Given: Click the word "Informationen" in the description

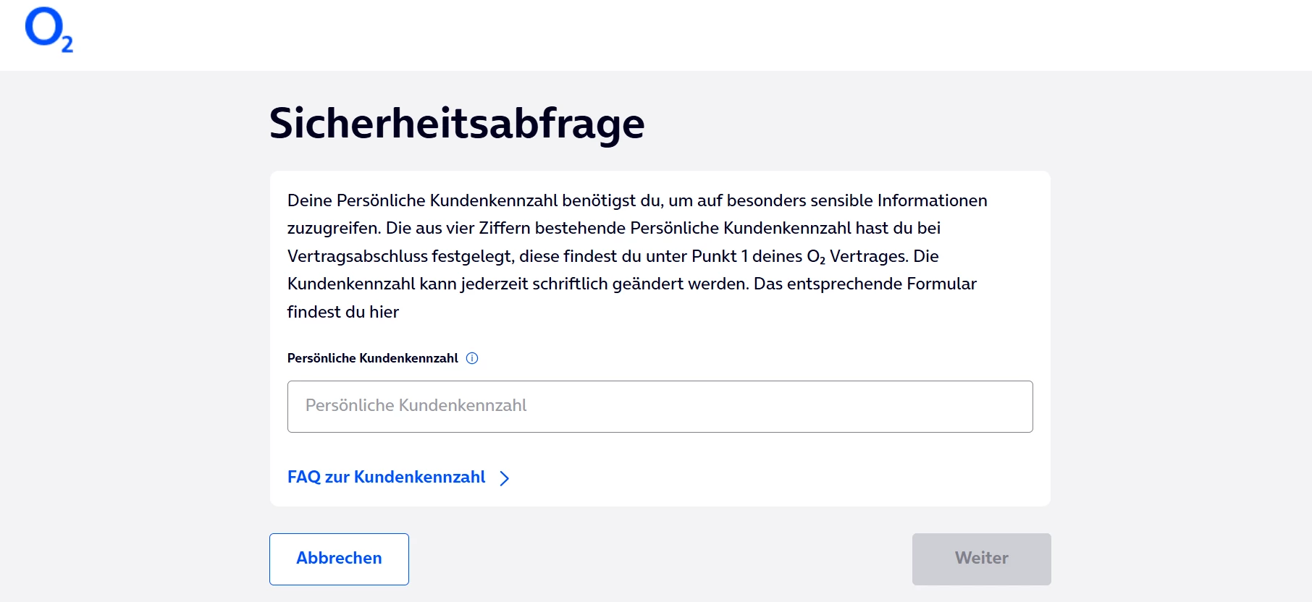Looking at the screenshot, I should 932,200.
